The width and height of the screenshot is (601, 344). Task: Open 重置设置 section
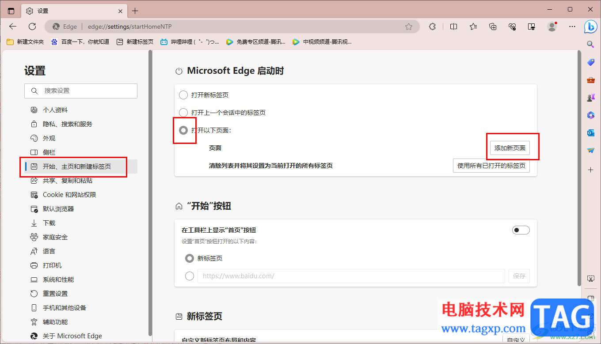coord(81,294)
